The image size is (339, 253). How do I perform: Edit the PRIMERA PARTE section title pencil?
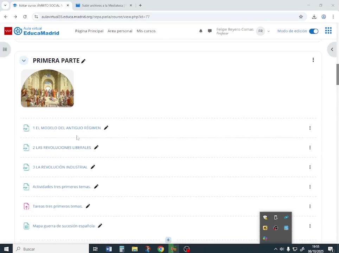83,61
